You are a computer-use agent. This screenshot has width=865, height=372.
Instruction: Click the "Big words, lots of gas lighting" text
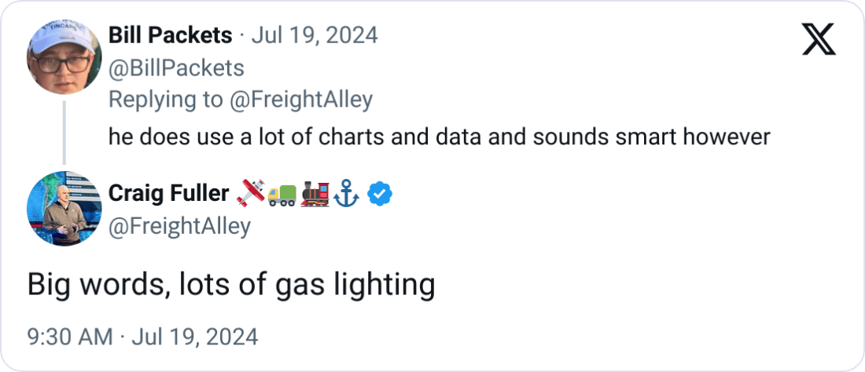pos(231,285)
